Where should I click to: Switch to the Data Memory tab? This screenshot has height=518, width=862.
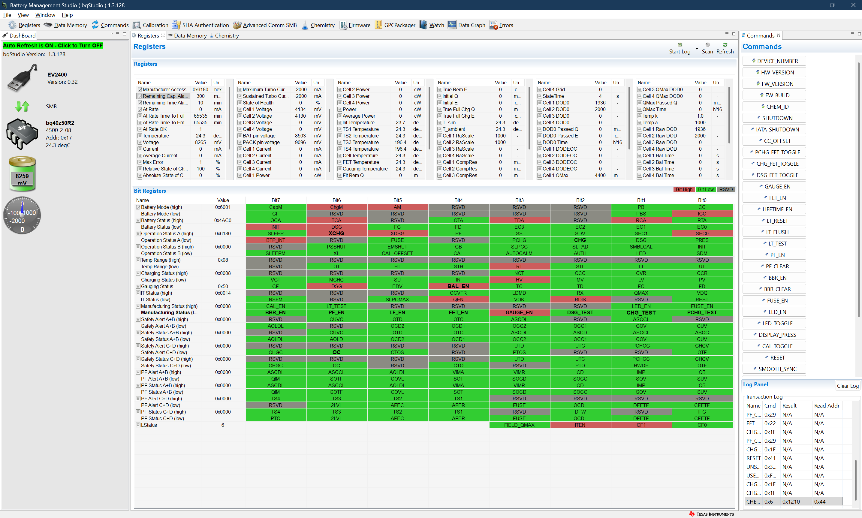(187, 36)
